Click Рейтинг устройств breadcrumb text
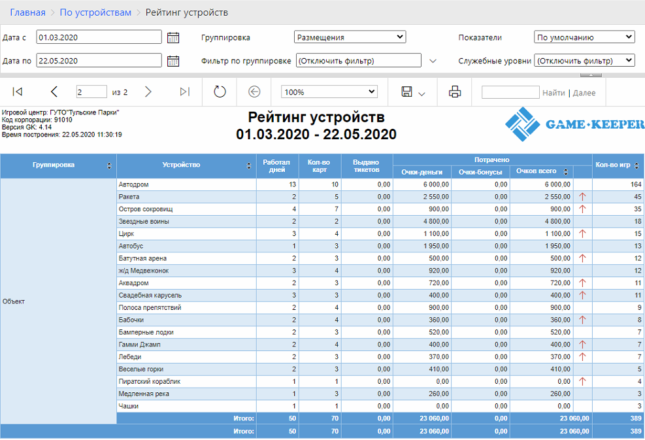Screen dimensions: 645x440 click(x=187, y=12)
